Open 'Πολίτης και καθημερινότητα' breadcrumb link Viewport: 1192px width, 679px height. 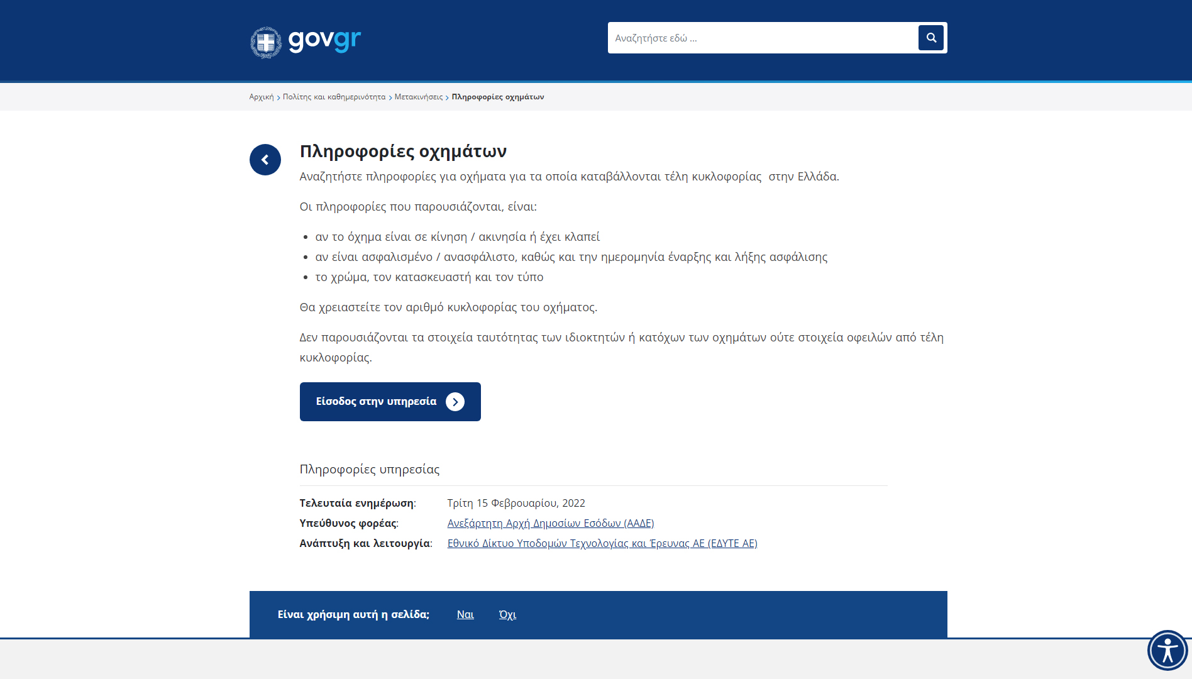pyautogui.click(x=334, y=97)
